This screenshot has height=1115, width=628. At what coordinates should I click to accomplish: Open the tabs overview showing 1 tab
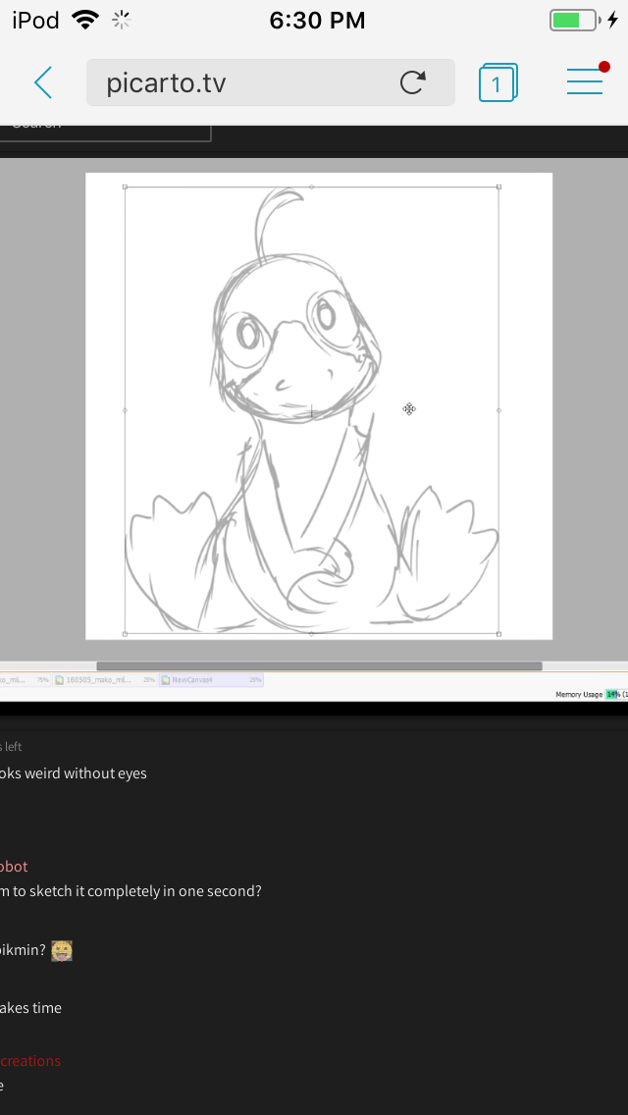[497, 82]
